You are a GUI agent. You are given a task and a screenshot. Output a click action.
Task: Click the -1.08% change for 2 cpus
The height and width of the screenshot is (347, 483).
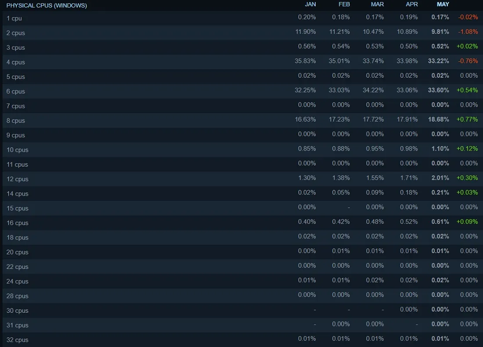tap(468, 32)
